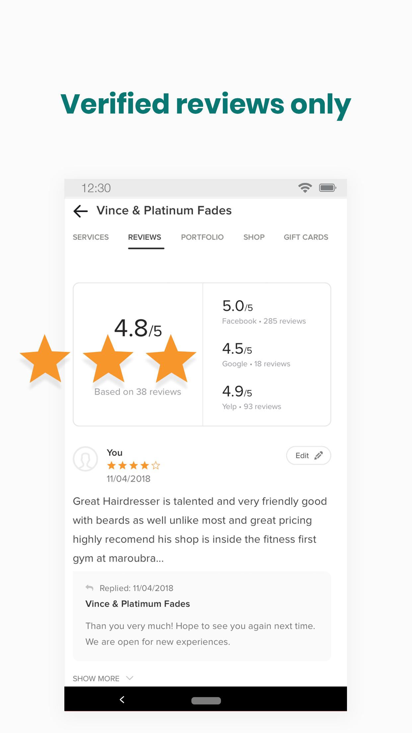Click the pencil icon in Edit button
Screen dimensions: 412x733
318,455
